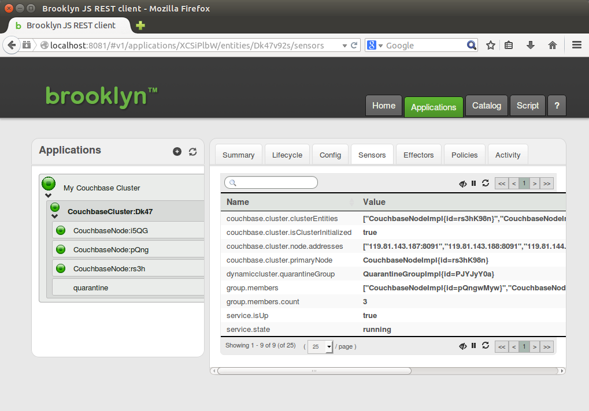Go to first page in bottom pager
This screenshot has height=411, width=589.
click(502, 346)
